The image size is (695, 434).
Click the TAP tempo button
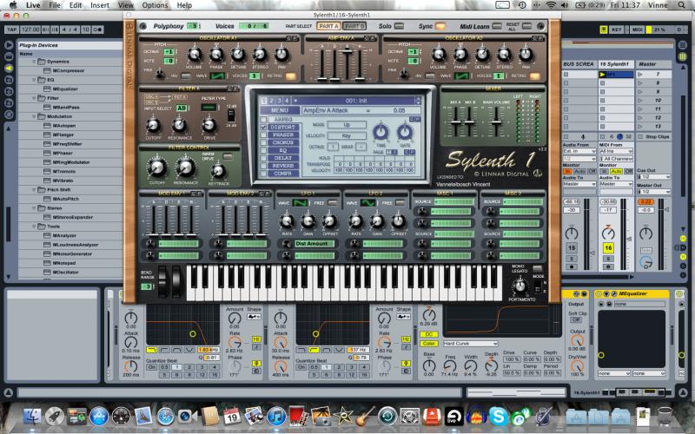[12, 30]
